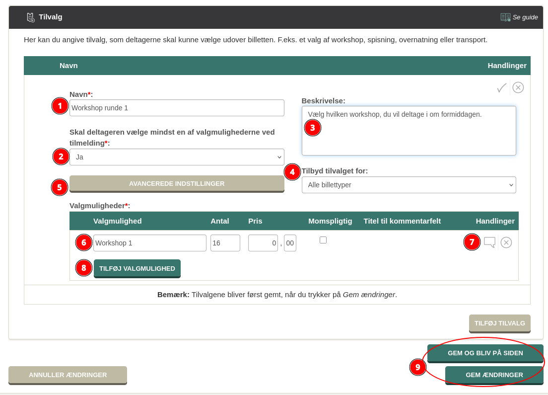Screen dimensions: 548x395
Task: Open the mandatory choice dropdown showing Ja
Action: point(177,157)
